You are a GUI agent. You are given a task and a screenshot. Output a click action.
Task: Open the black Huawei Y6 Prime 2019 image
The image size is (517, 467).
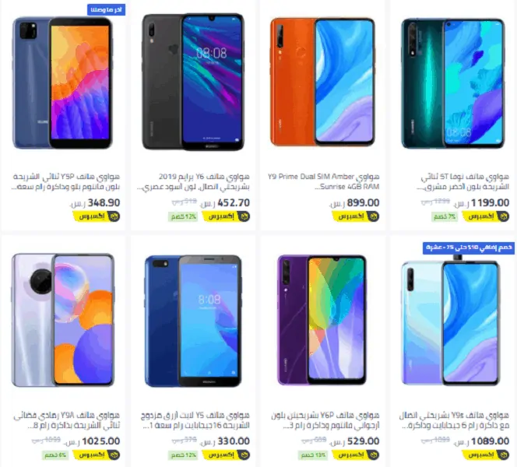(x=193, y=82)
